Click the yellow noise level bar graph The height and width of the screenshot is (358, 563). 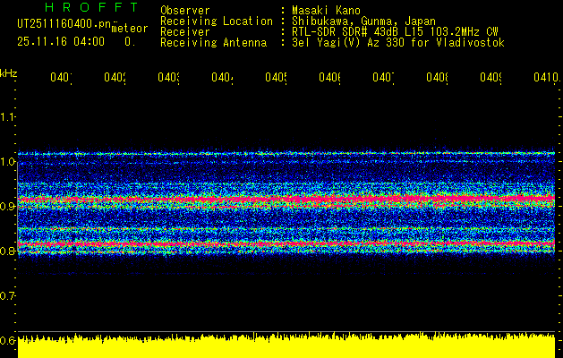coord(286,346)
